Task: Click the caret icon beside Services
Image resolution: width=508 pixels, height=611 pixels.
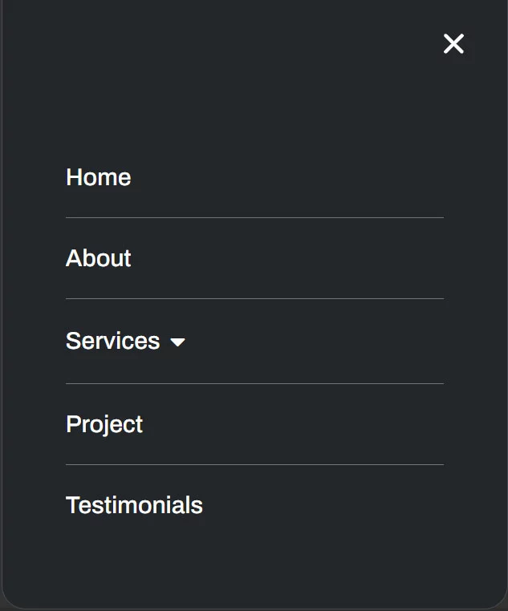Action: tap(178, 342)
